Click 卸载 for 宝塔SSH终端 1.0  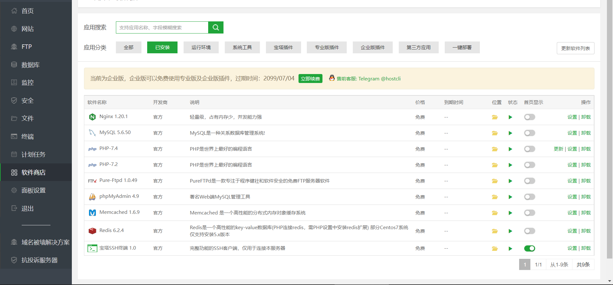pyautogui.click(x=586, y=248)
